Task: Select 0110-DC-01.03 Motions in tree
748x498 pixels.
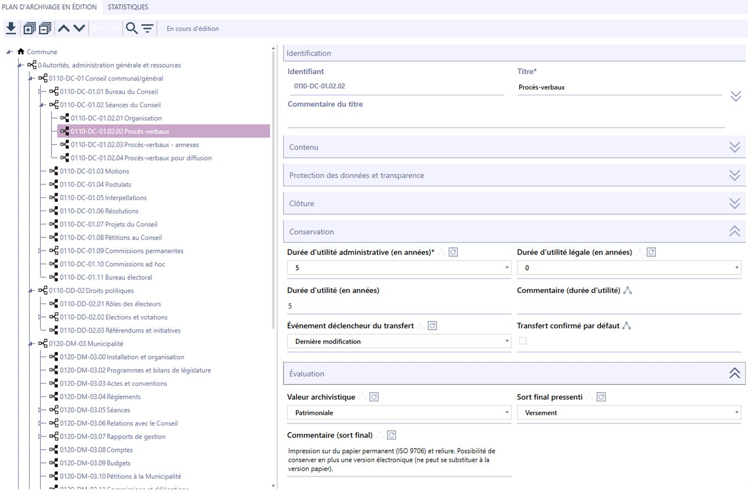Action: (x=94, y=171)
